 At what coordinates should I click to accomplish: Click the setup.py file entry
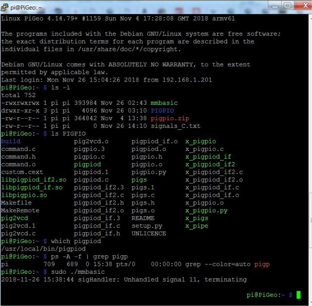click(147, 225)
